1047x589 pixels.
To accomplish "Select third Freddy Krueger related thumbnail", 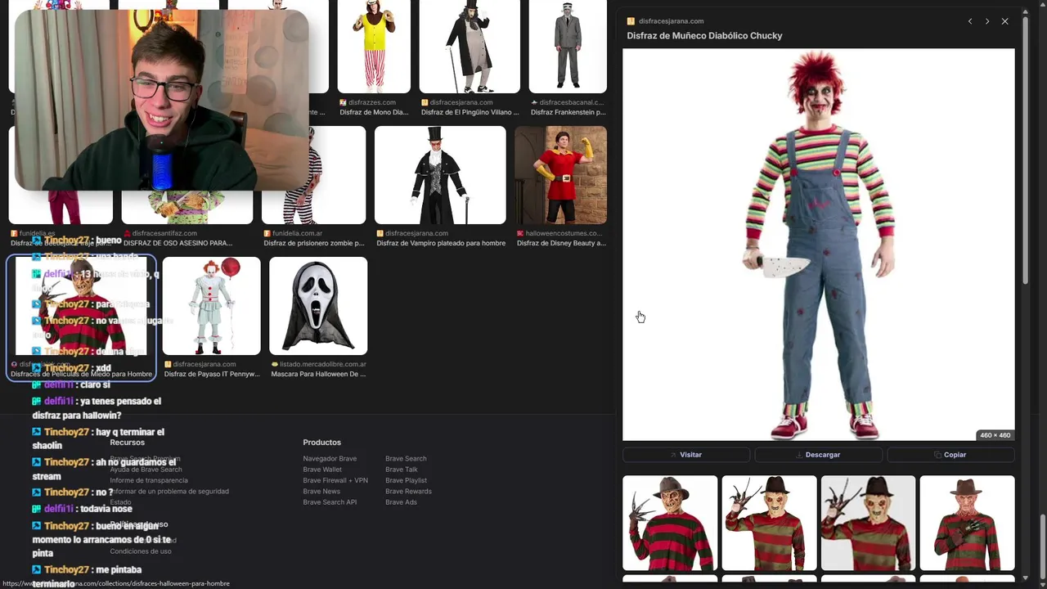I will [868, 523].
